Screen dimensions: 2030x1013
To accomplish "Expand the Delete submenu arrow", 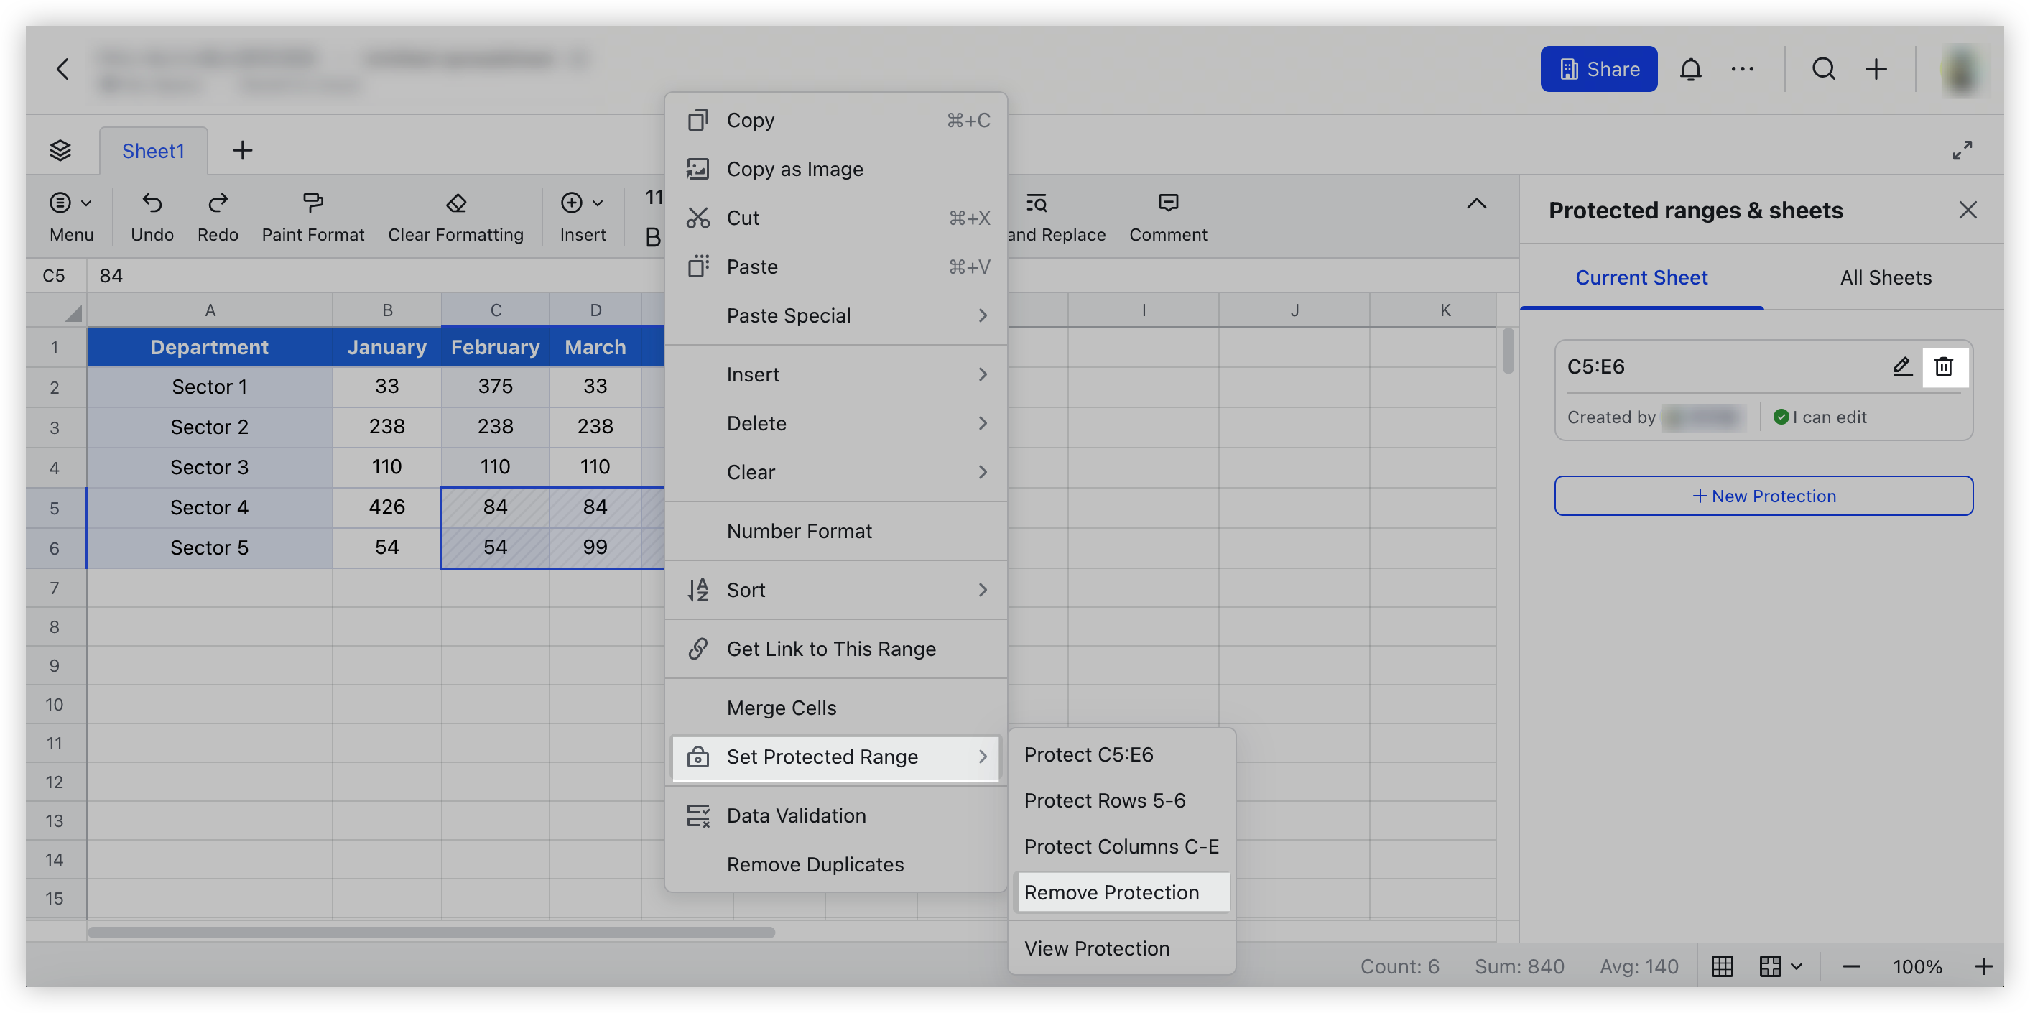I will point(983,422).
